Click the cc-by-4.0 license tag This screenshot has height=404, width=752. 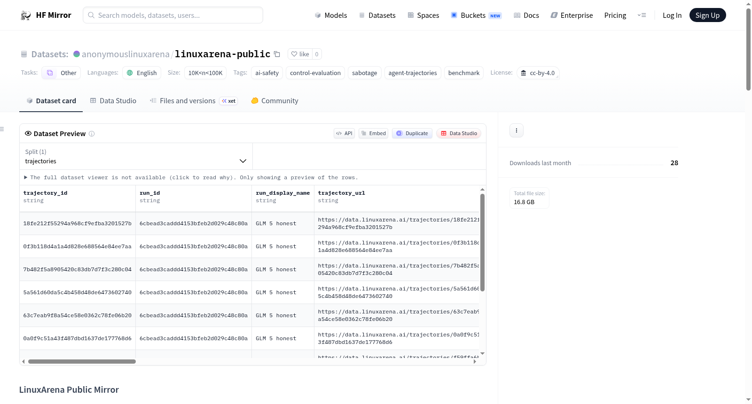coord(538,73)
